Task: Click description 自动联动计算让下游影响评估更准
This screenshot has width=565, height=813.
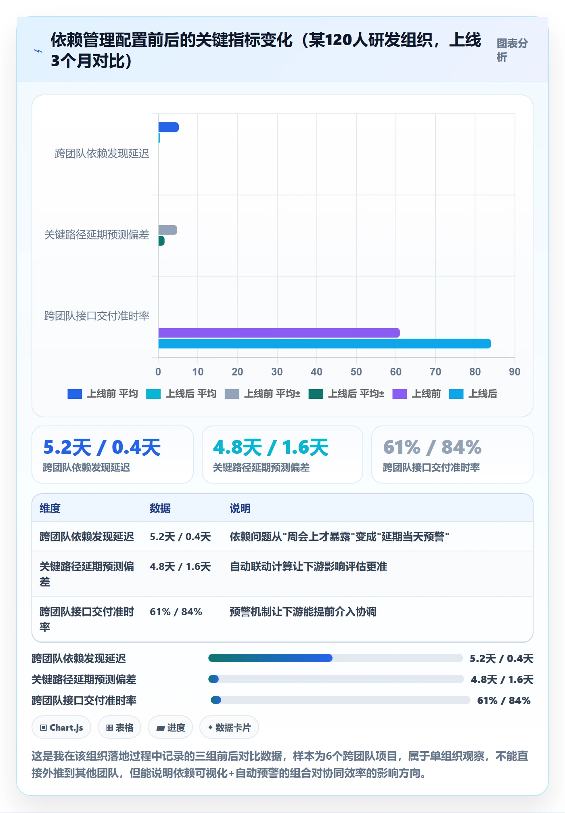Action: 308,566
